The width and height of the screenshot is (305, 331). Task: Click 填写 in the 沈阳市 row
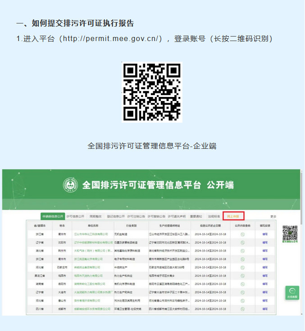pyautogui.click(x=265, y=243)
